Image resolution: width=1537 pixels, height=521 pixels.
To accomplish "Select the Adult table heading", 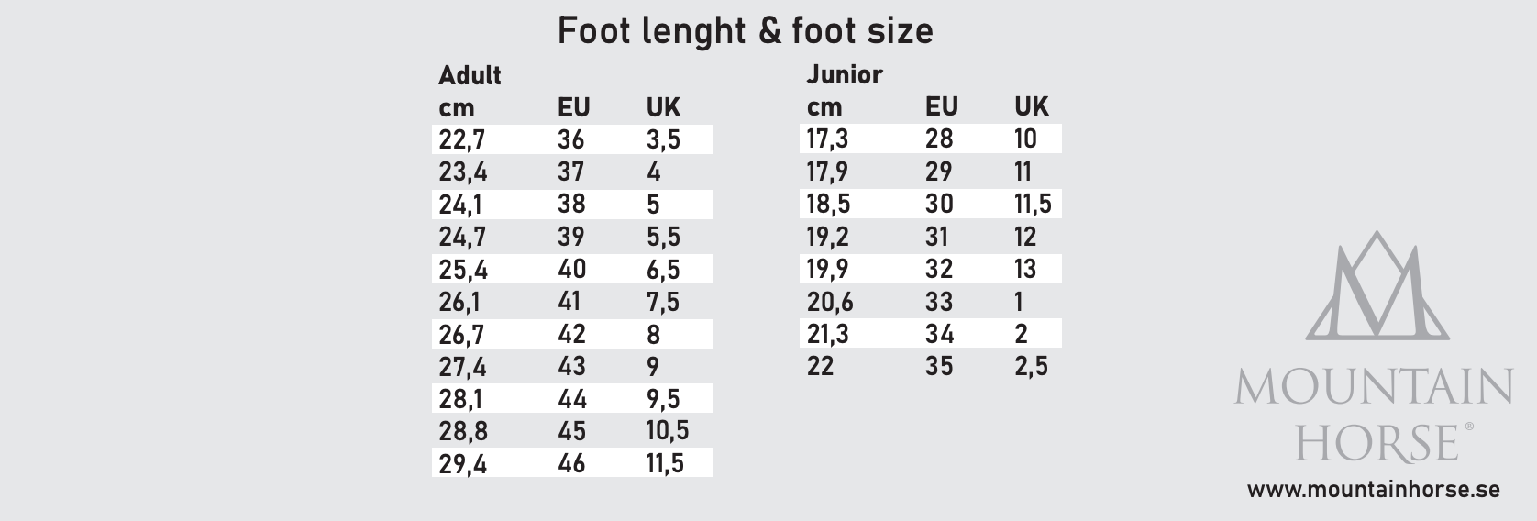I will pos(470,74).
